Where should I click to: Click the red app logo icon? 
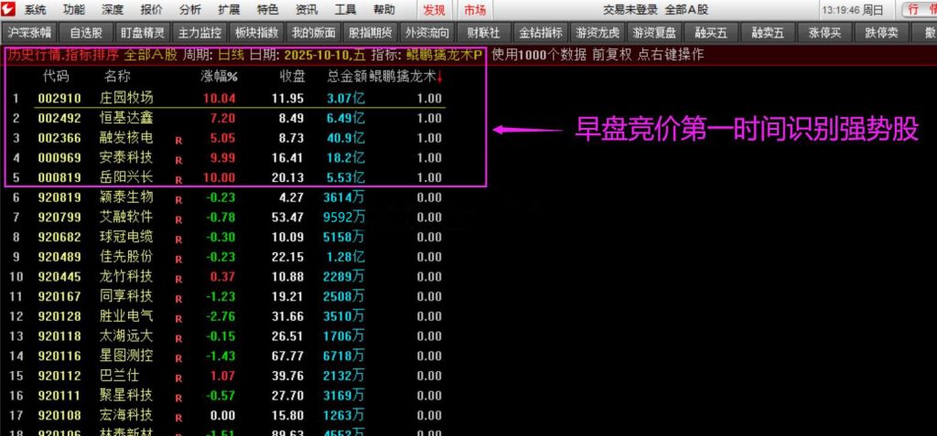(x=8, y=9)
